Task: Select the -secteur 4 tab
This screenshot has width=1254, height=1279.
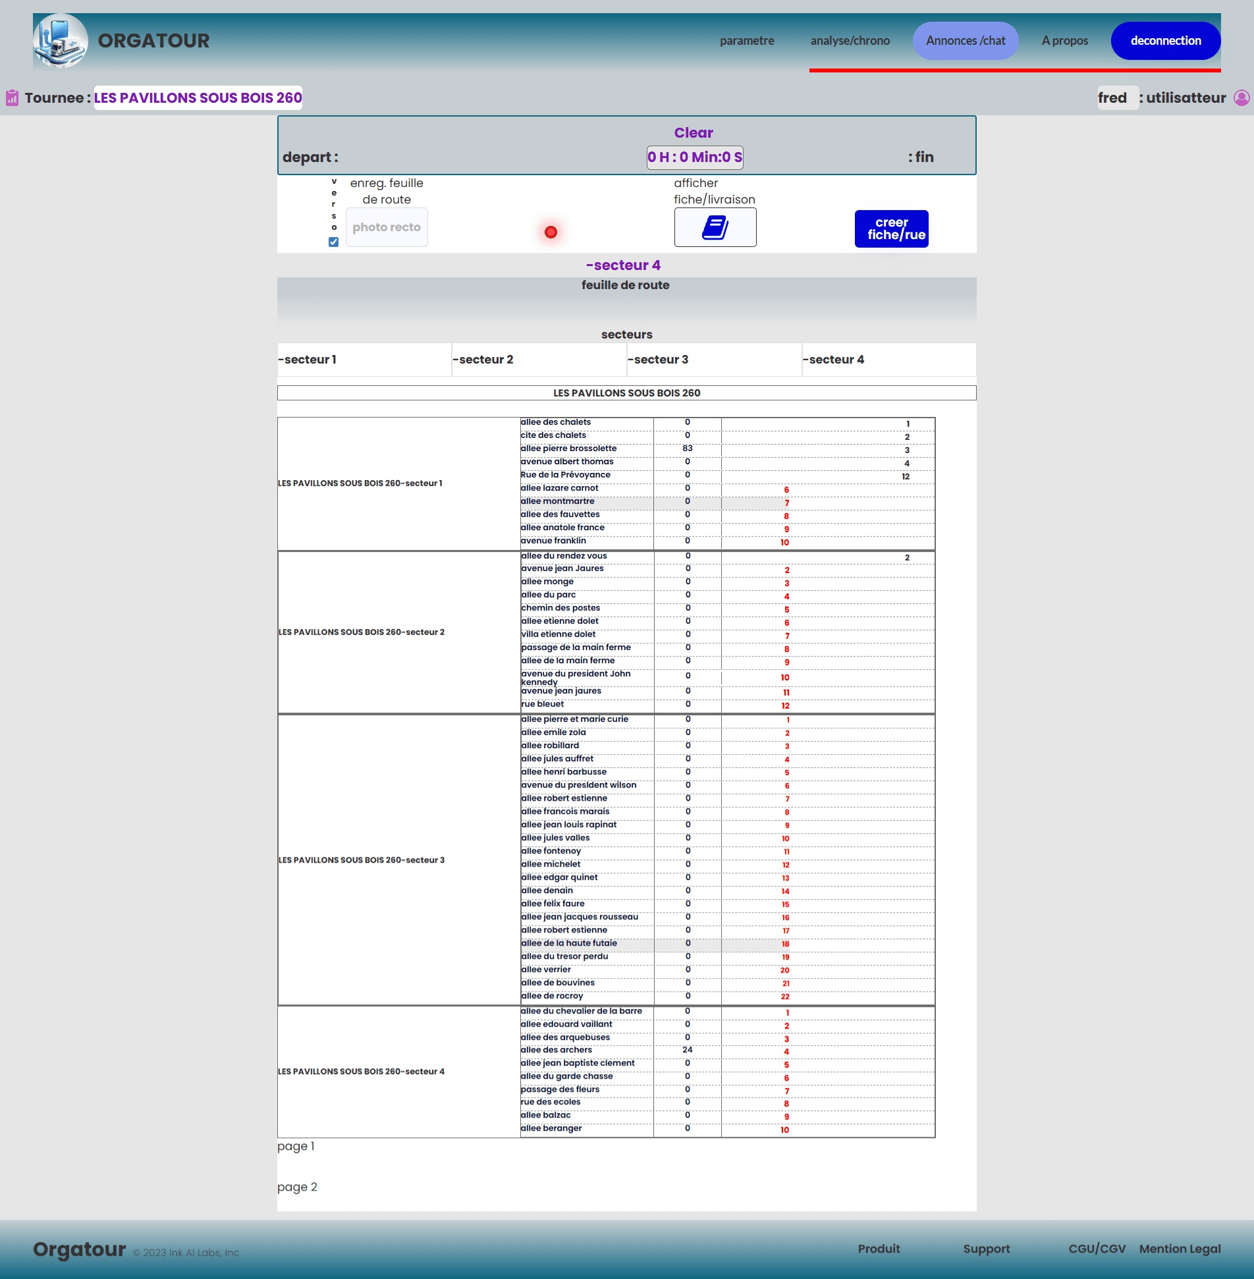Action: tap(834, 360)
